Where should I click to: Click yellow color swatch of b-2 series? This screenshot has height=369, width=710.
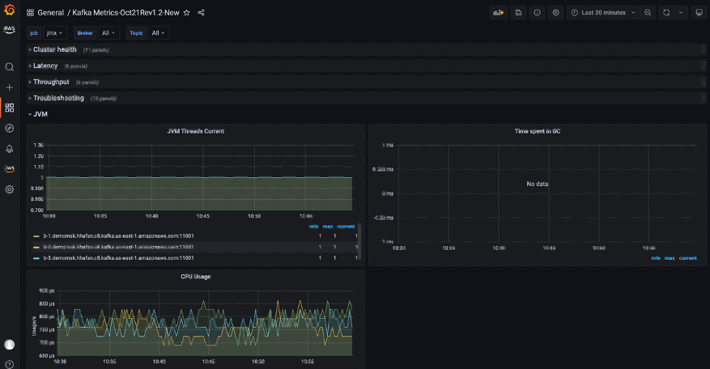point(36,247)
